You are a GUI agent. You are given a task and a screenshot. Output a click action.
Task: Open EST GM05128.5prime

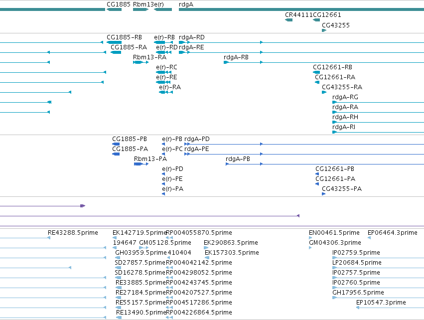(165, 243)
